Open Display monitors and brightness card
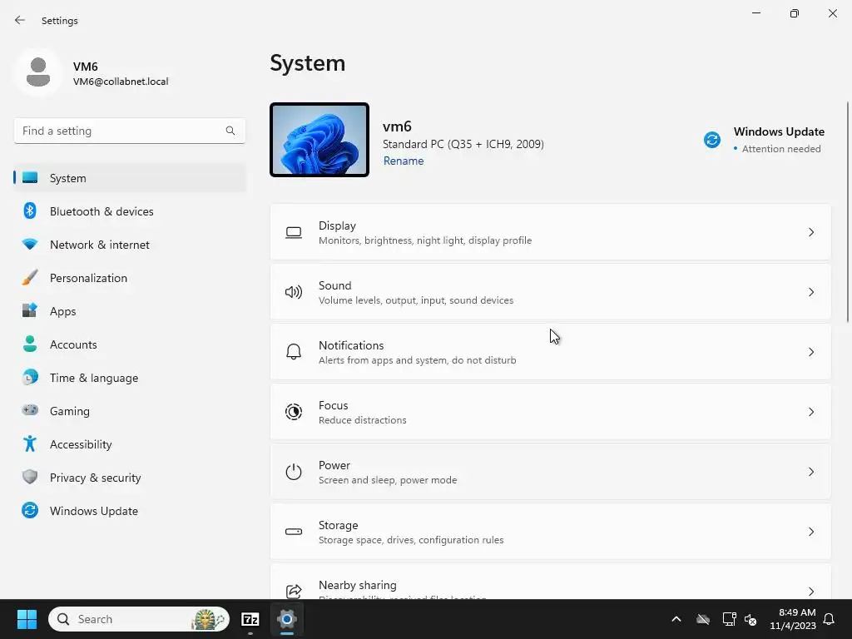The image size is (852, 639). point(551,233)
